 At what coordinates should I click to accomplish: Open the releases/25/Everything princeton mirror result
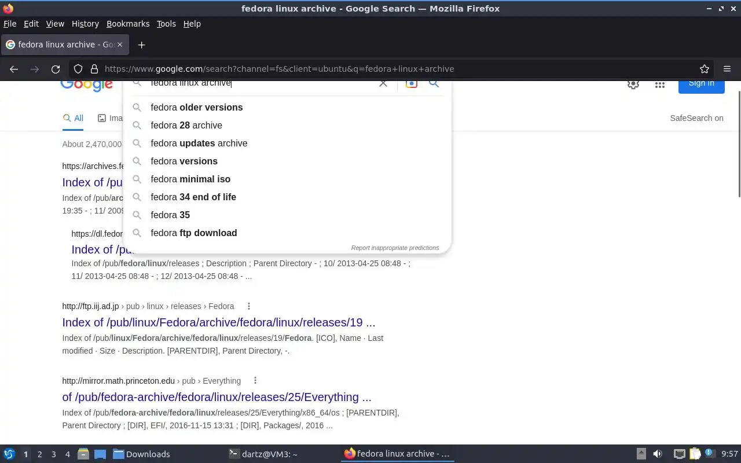217,397
